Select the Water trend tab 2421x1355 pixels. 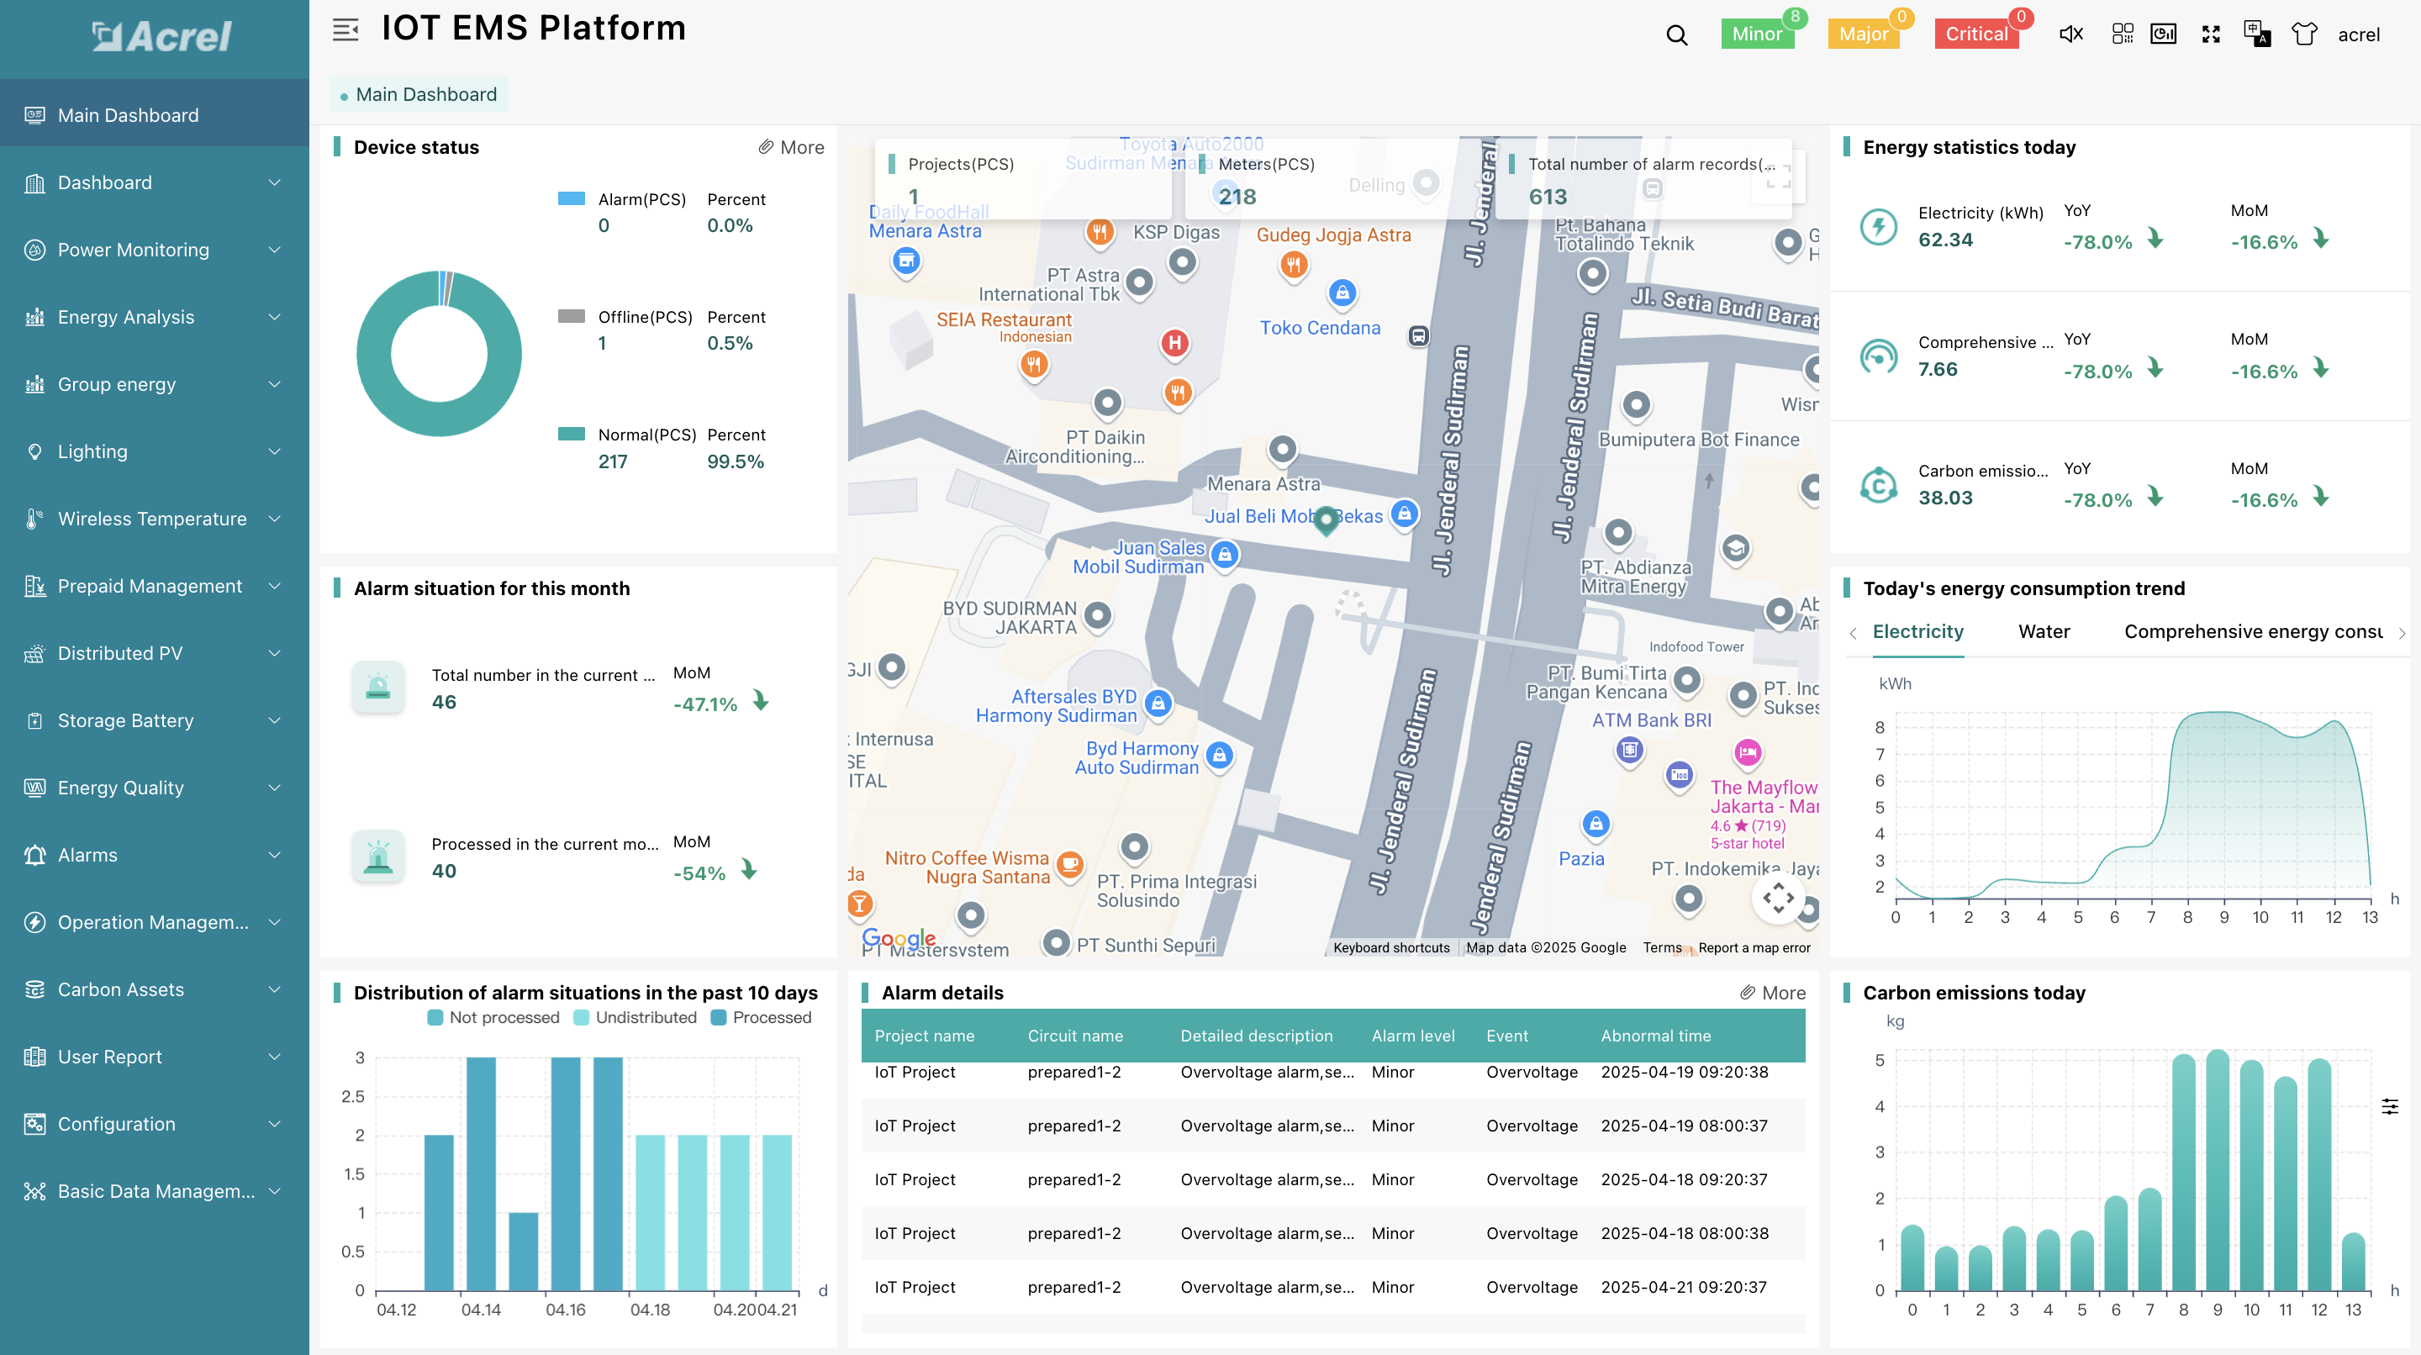click(2044, 631)
